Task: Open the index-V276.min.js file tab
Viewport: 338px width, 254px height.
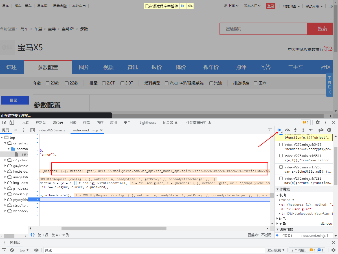Action: tap(52, 130)
